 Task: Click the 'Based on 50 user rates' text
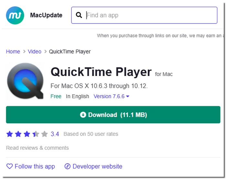91,134
